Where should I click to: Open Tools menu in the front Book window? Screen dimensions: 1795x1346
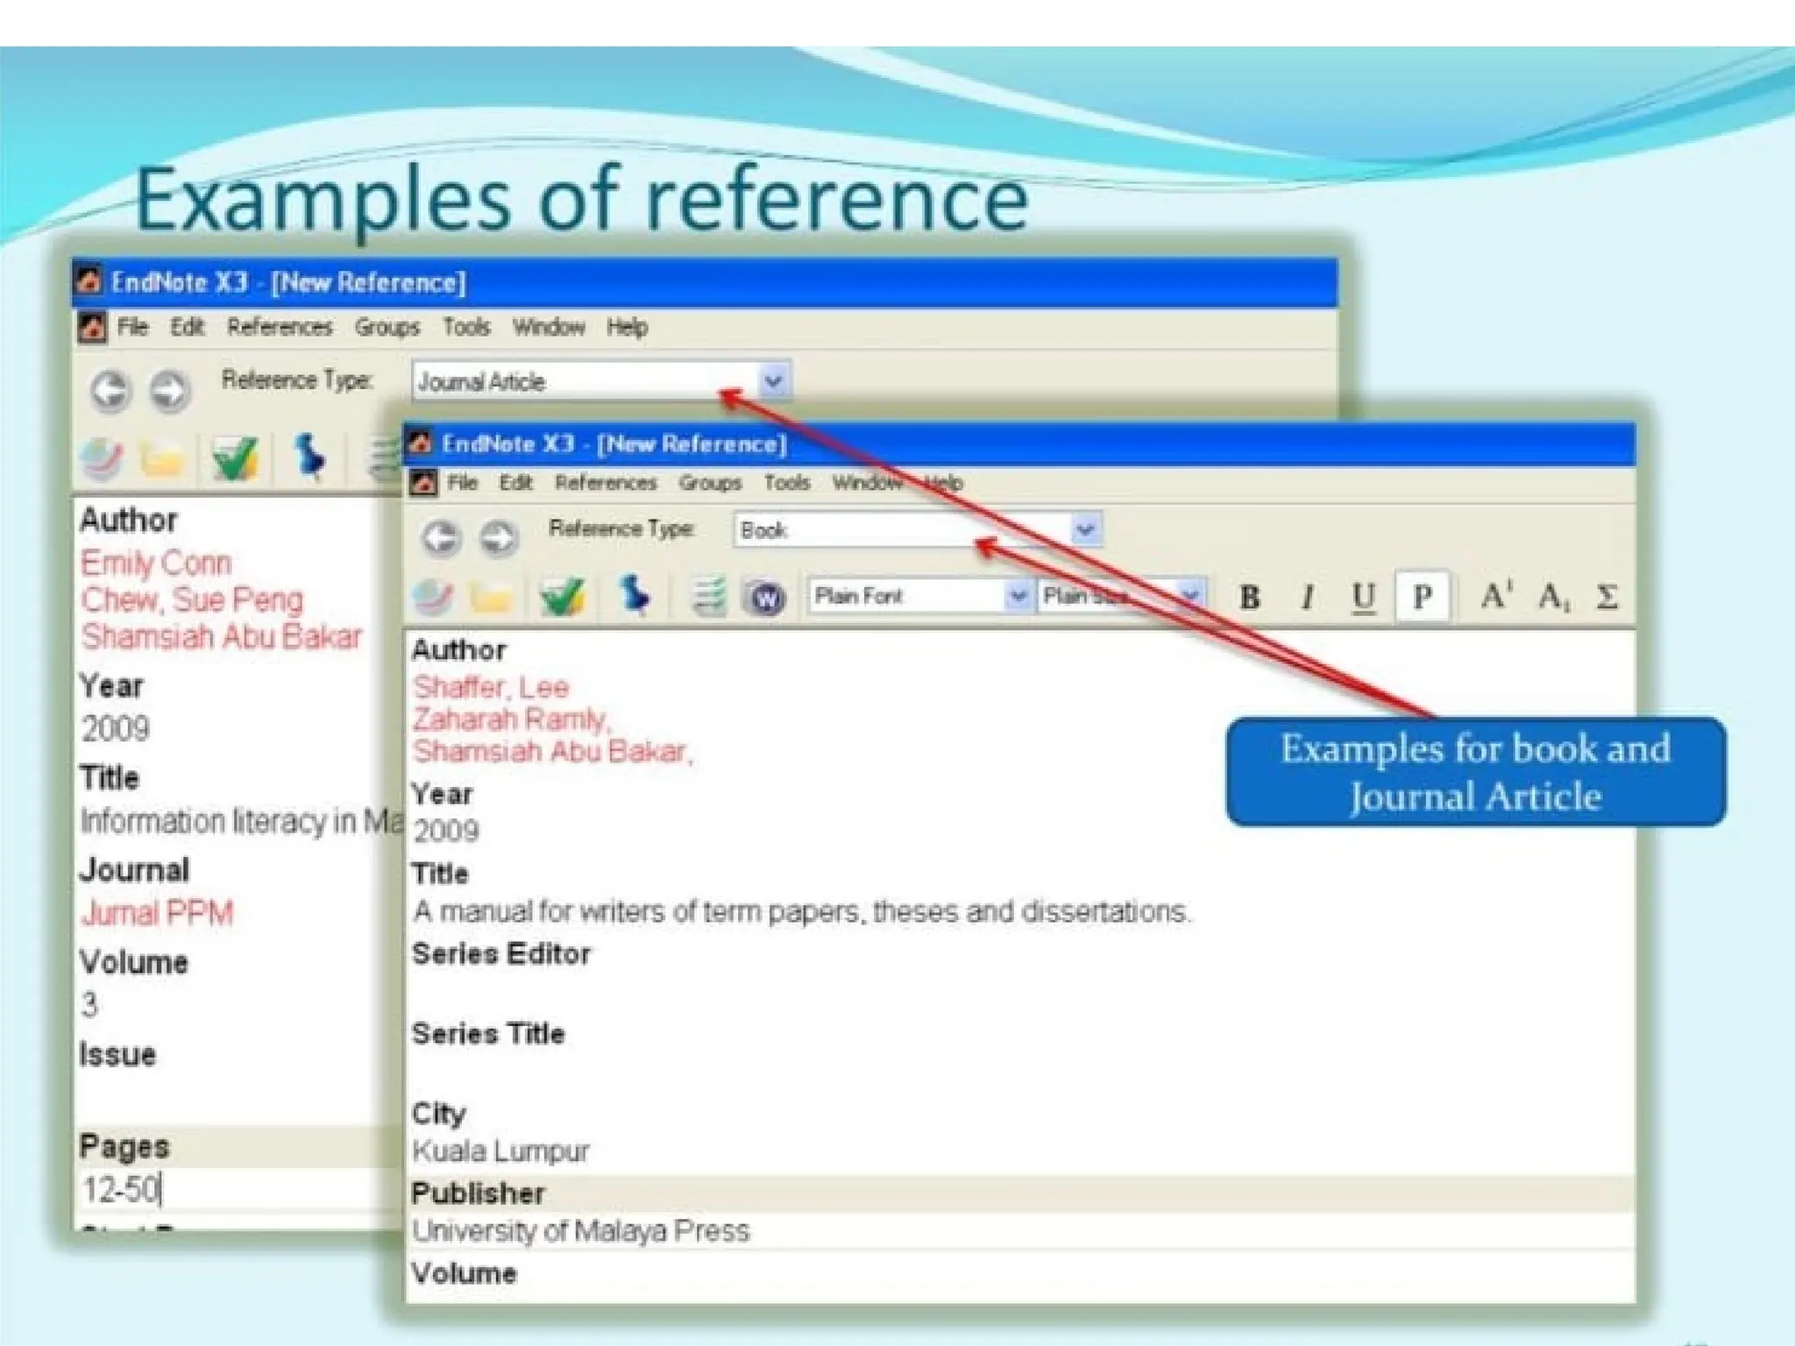pos(786,483)
